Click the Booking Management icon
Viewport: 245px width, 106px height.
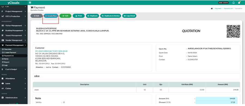(x=3, y=31)
